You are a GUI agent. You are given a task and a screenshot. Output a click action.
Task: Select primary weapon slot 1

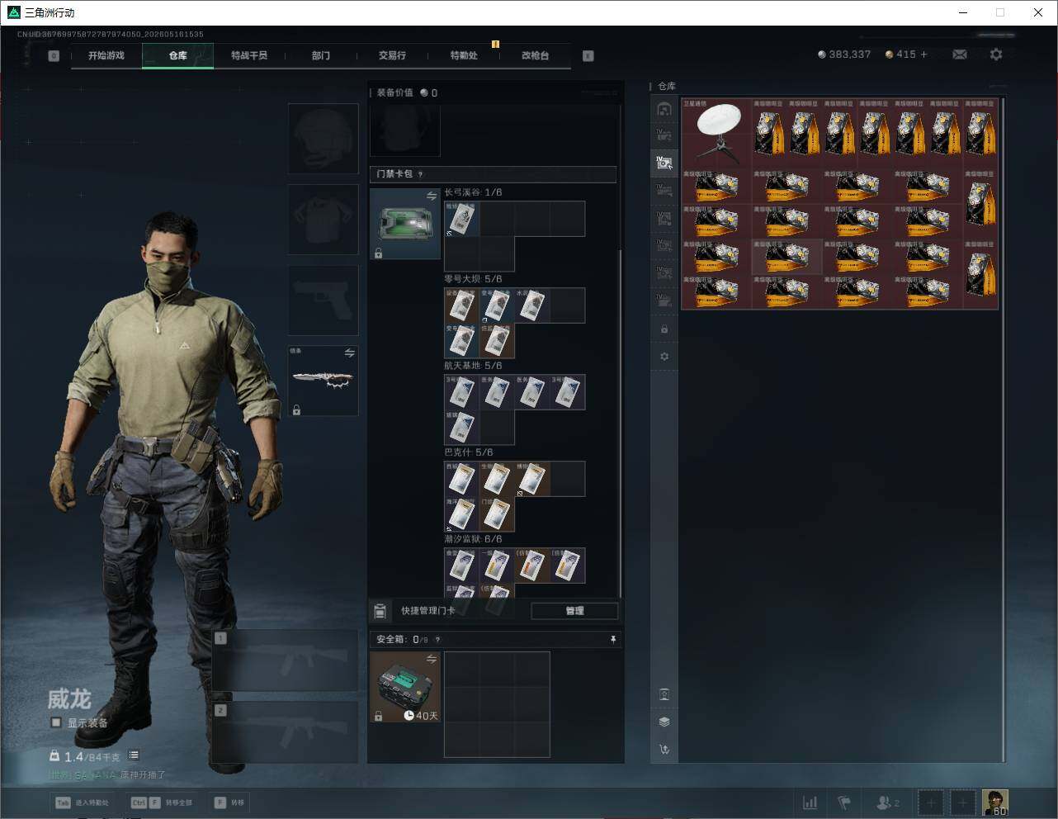click(x=286, y=660)
